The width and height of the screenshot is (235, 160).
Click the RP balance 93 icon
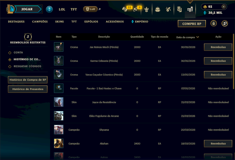click(205, 7)
